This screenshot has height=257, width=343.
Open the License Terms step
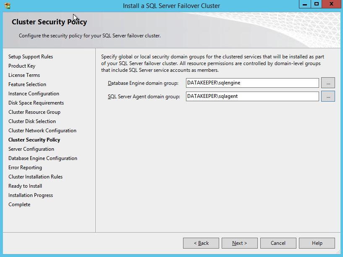point(24,75)
